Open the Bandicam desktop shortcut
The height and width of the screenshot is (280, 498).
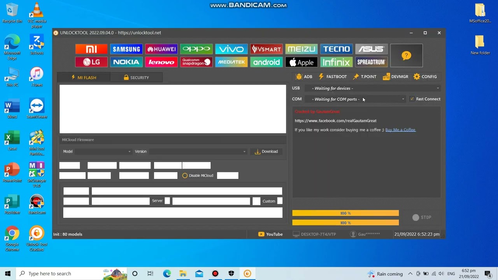click(x=37, y=204)
